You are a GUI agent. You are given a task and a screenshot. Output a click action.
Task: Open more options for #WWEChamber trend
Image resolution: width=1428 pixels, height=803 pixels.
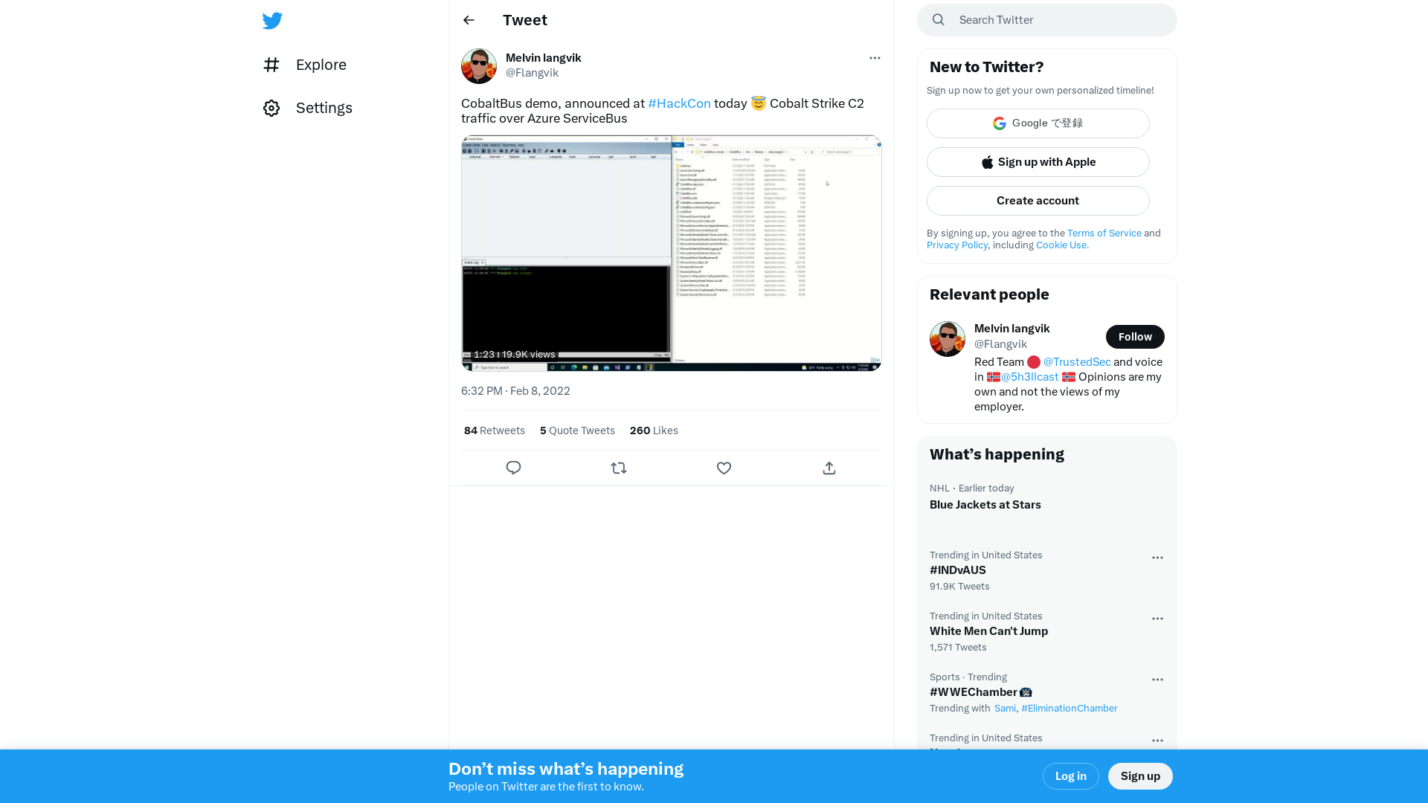[1157, 680]
